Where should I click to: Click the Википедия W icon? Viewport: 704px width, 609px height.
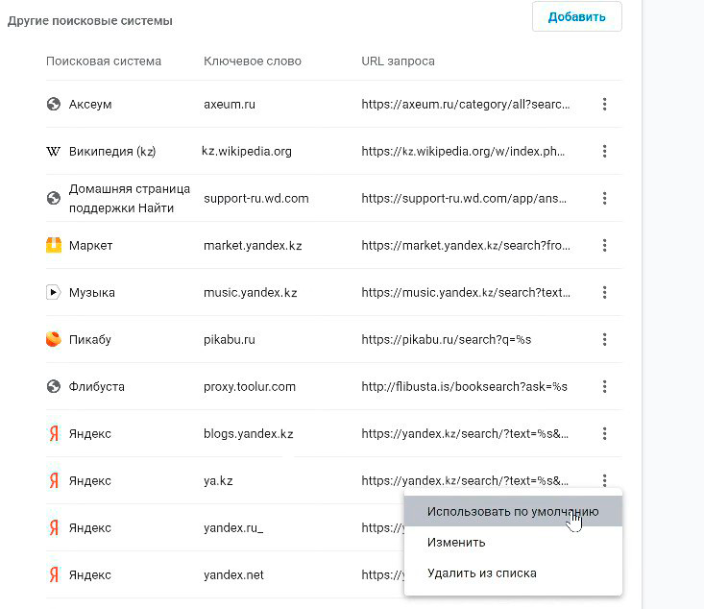pos(54,151)
